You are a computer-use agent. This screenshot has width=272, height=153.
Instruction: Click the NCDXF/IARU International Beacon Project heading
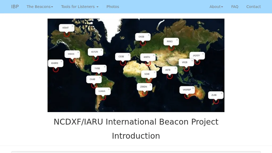(x=136, y=122)
